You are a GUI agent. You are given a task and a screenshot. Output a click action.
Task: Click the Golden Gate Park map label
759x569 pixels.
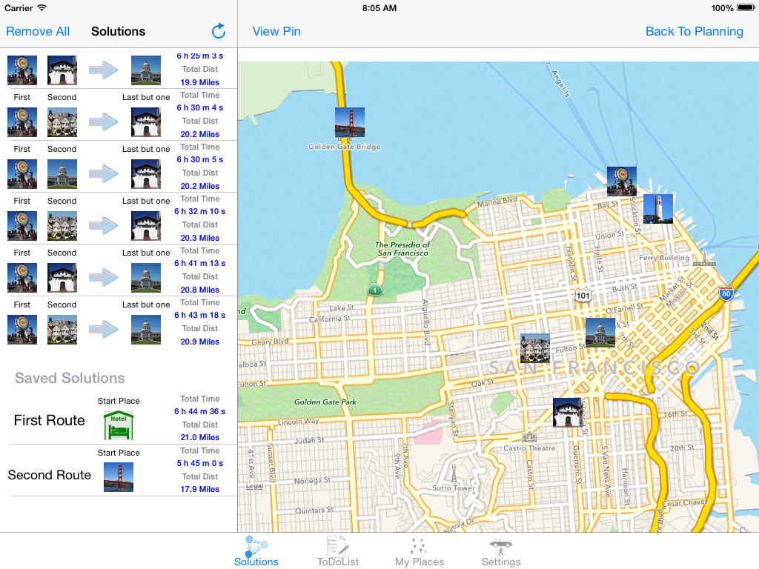click(x=325, y=402)
